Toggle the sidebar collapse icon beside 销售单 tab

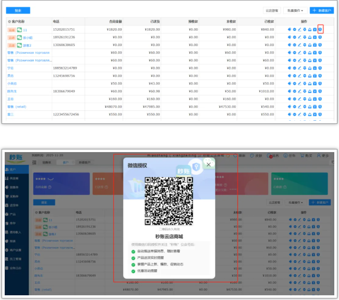[34, 163]
